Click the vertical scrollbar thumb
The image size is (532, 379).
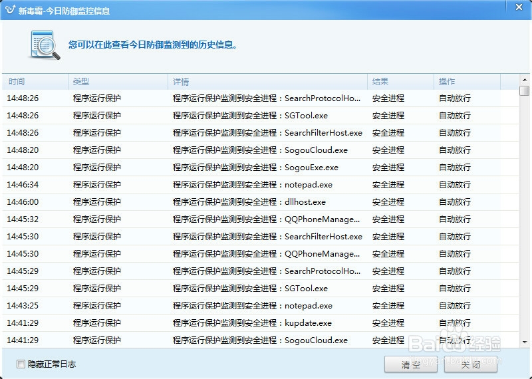point(525,90)
